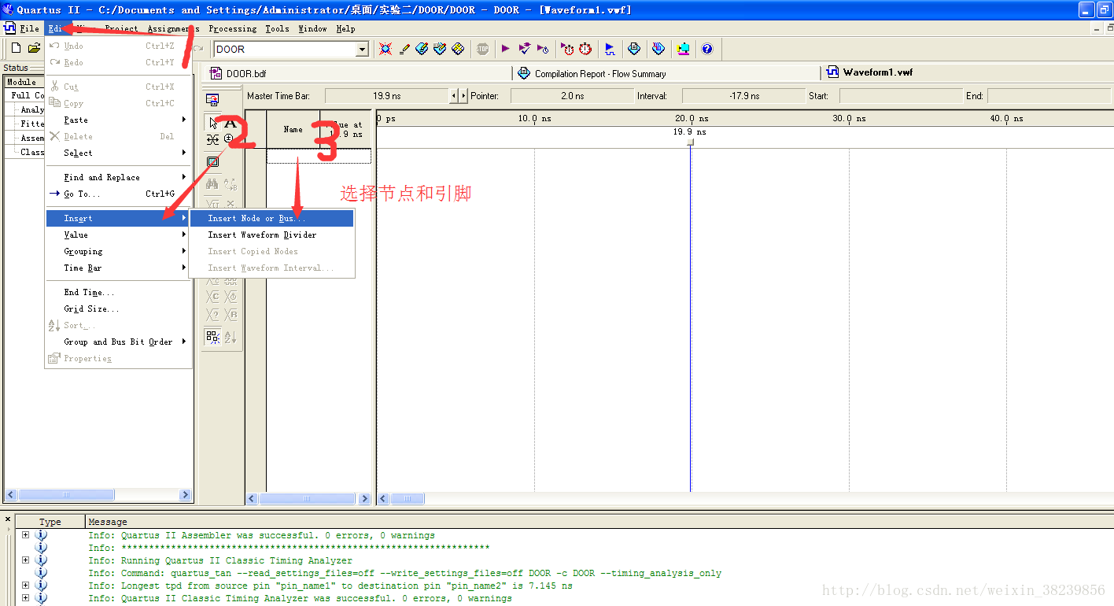Click the Stop Processing icon
This screenshot has width=1114, height=606.
coord(482,49)
